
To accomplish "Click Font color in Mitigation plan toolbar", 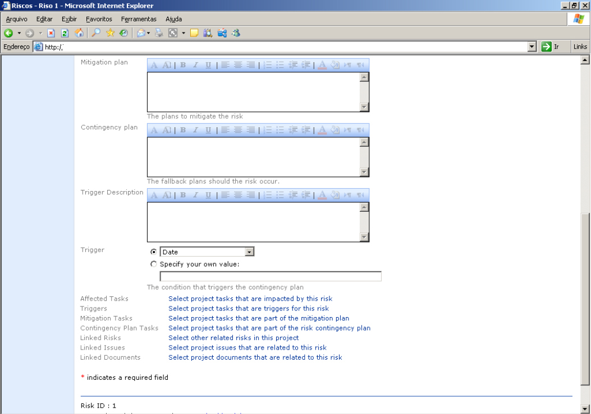I will point(322,65).
